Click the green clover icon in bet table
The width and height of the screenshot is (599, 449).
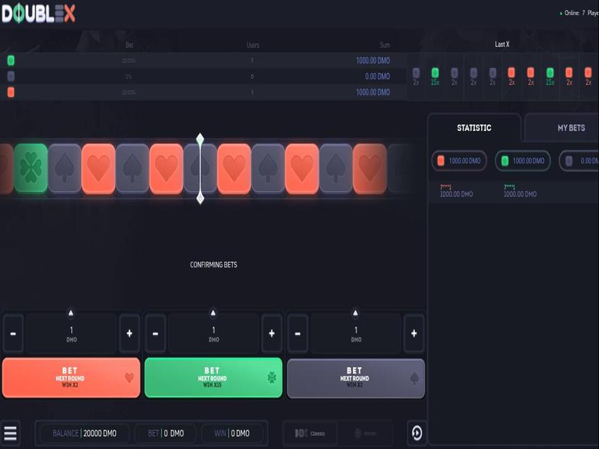pyautogui.click(x=11, y=61)
